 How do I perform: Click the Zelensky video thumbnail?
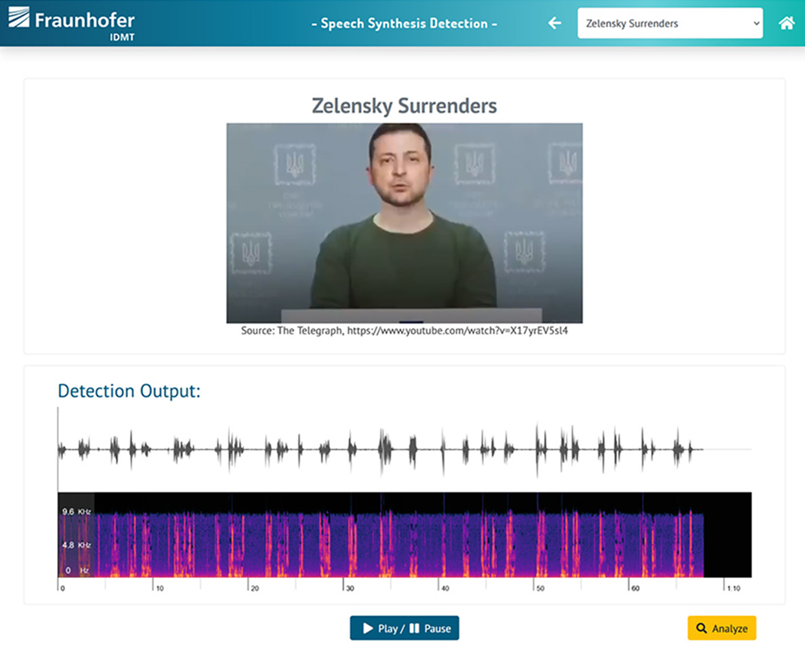pyautogui.click(x=404, y=223)
